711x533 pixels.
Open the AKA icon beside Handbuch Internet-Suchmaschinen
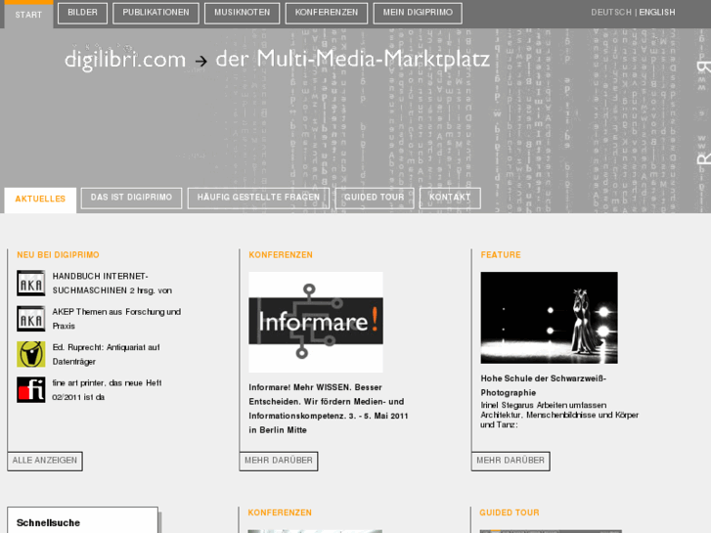tap(31, 283)
